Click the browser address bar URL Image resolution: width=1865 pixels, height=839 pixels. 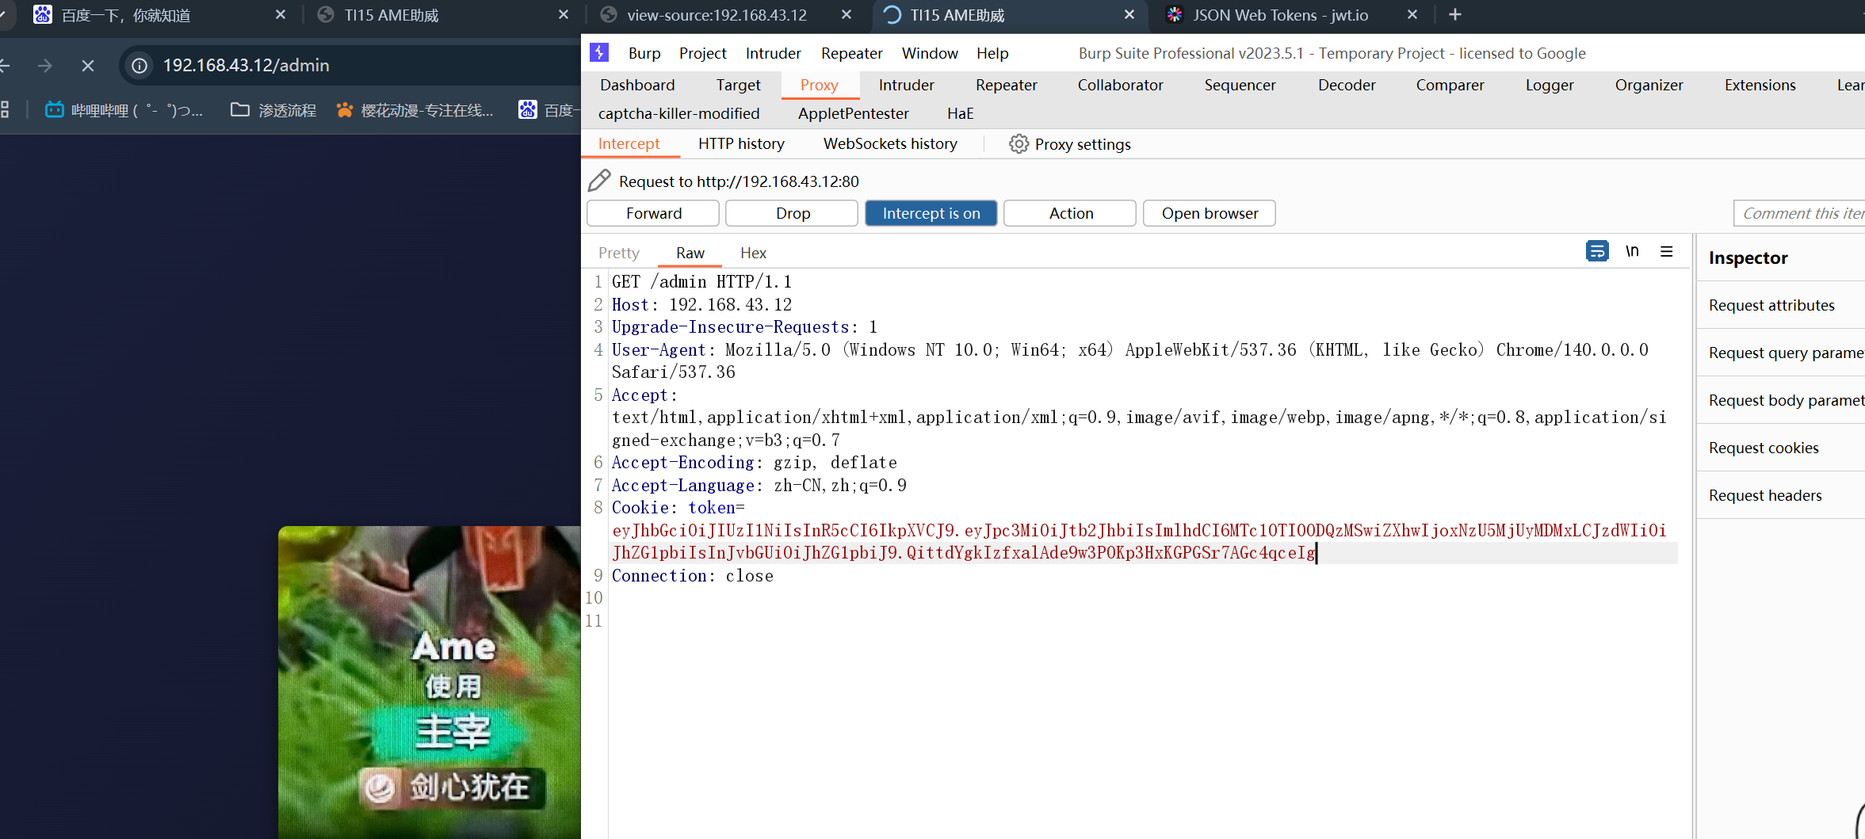[247, 66]
